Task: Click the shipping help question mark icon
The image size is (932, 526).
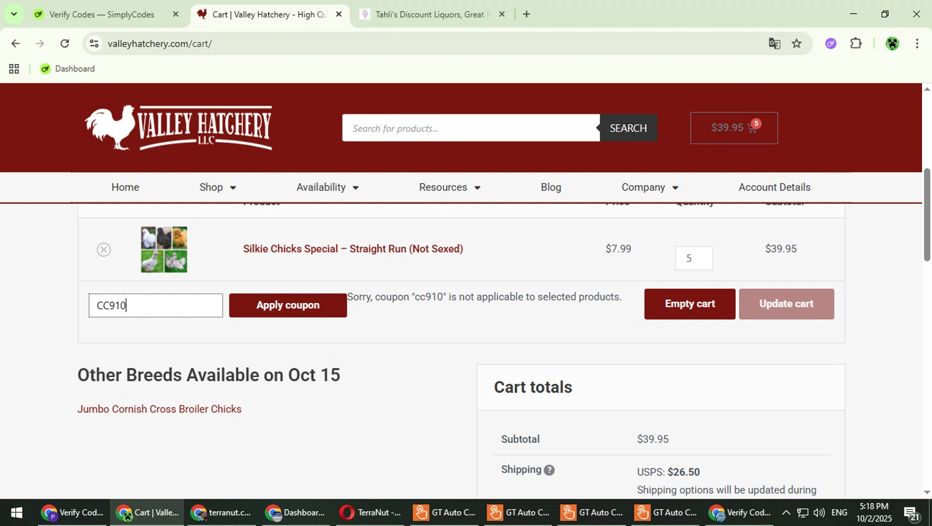Action: 549,470
